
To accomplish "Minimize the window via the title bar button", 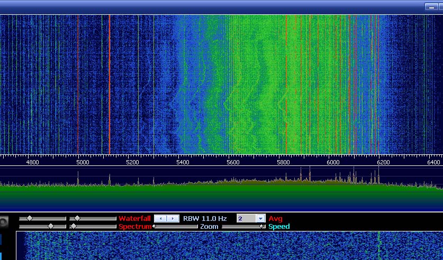I will [x=431, y=7].
